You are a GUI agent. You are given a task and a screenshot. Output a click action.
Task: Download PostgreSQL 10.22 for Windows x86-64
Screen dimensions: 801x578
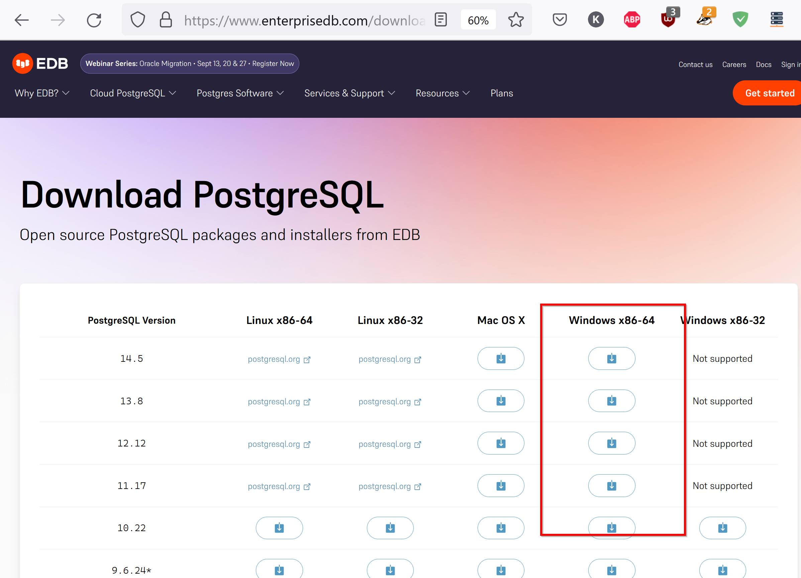point(612,528)
